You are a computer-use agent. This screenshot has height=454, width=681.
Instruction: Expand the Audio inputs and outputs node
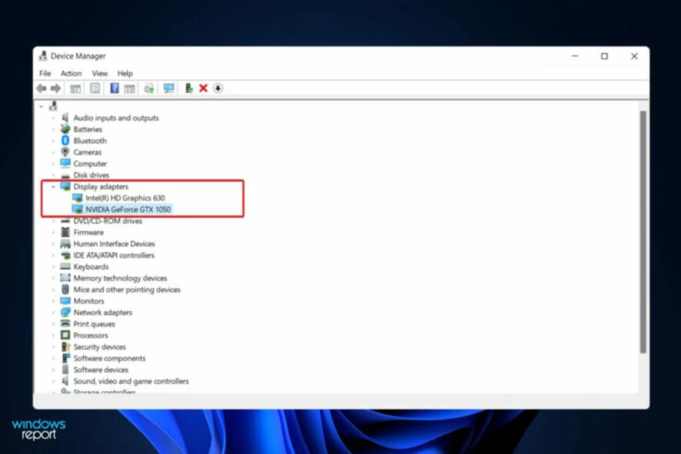click(x=54, y=118)
